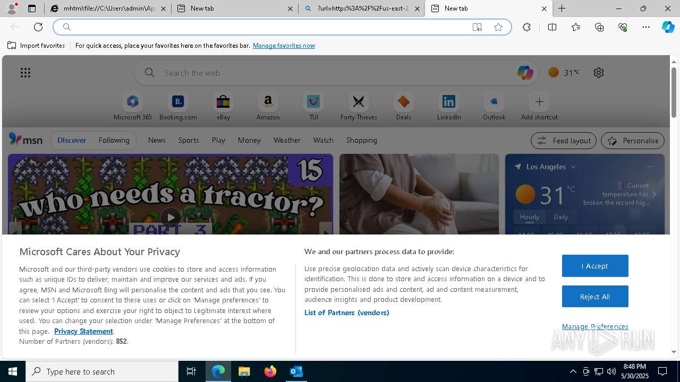Open the browser profile icon
Image resolution: width=680 pixels, height=382 pixels.
(x=12, y=8)
